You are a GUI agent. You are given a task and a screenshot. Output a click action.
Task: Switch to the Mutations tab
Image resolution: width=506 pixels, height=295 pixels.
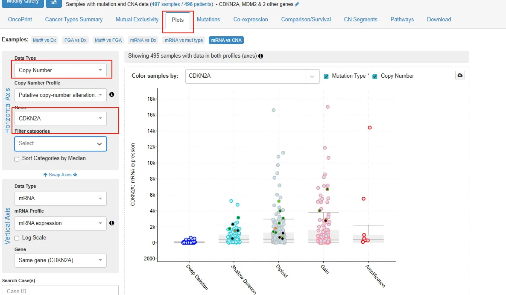coord(208,19)
